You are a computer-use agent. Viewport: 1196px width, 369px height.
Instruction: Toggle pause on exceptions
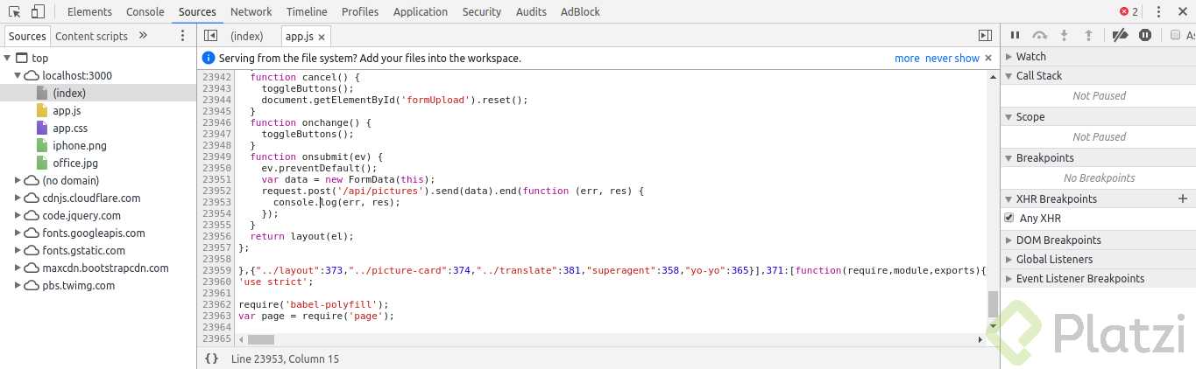coord(1144,36)
